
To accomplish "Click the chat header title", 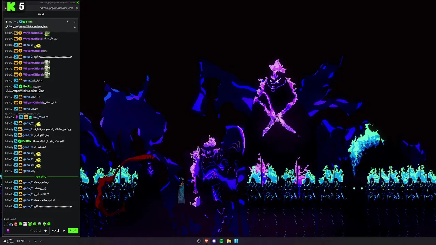I will pos(41,14).
